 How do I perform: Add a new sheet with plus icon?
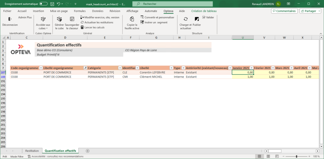pyautogui.click(x=88, y=151)
